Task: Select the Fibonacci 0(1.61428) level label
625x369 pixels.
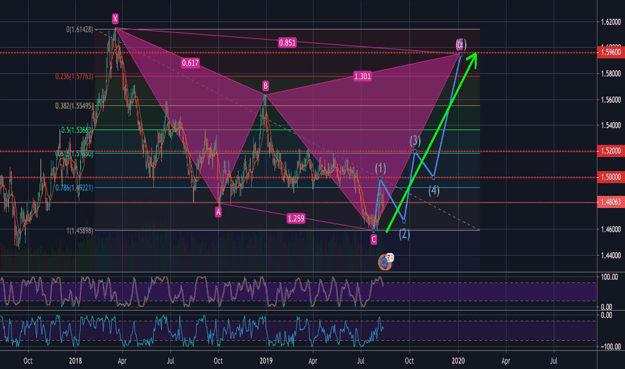Action: pyautogui.click(x=80, y=30)
